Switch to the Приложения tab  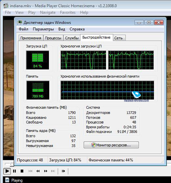(31, 38)
